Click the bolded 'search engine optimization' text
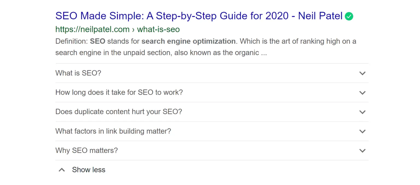The height and width of the screenshot is (185, 420). [188, 41]
